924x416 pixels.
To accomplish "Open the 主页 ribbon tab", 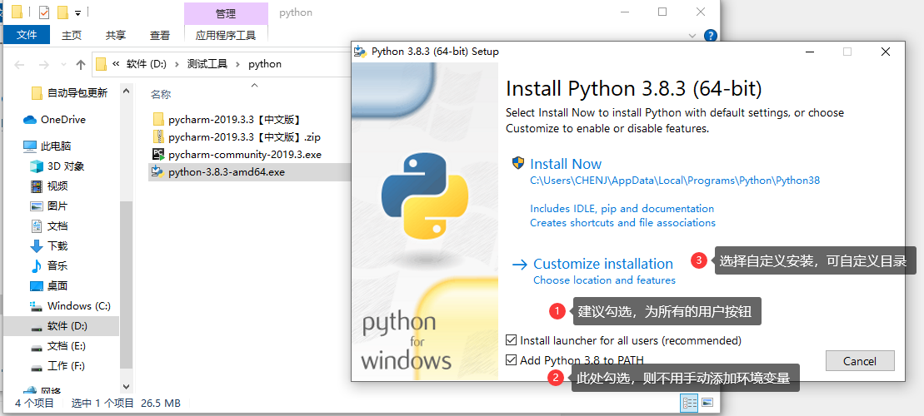I will [x=72, y=35].
